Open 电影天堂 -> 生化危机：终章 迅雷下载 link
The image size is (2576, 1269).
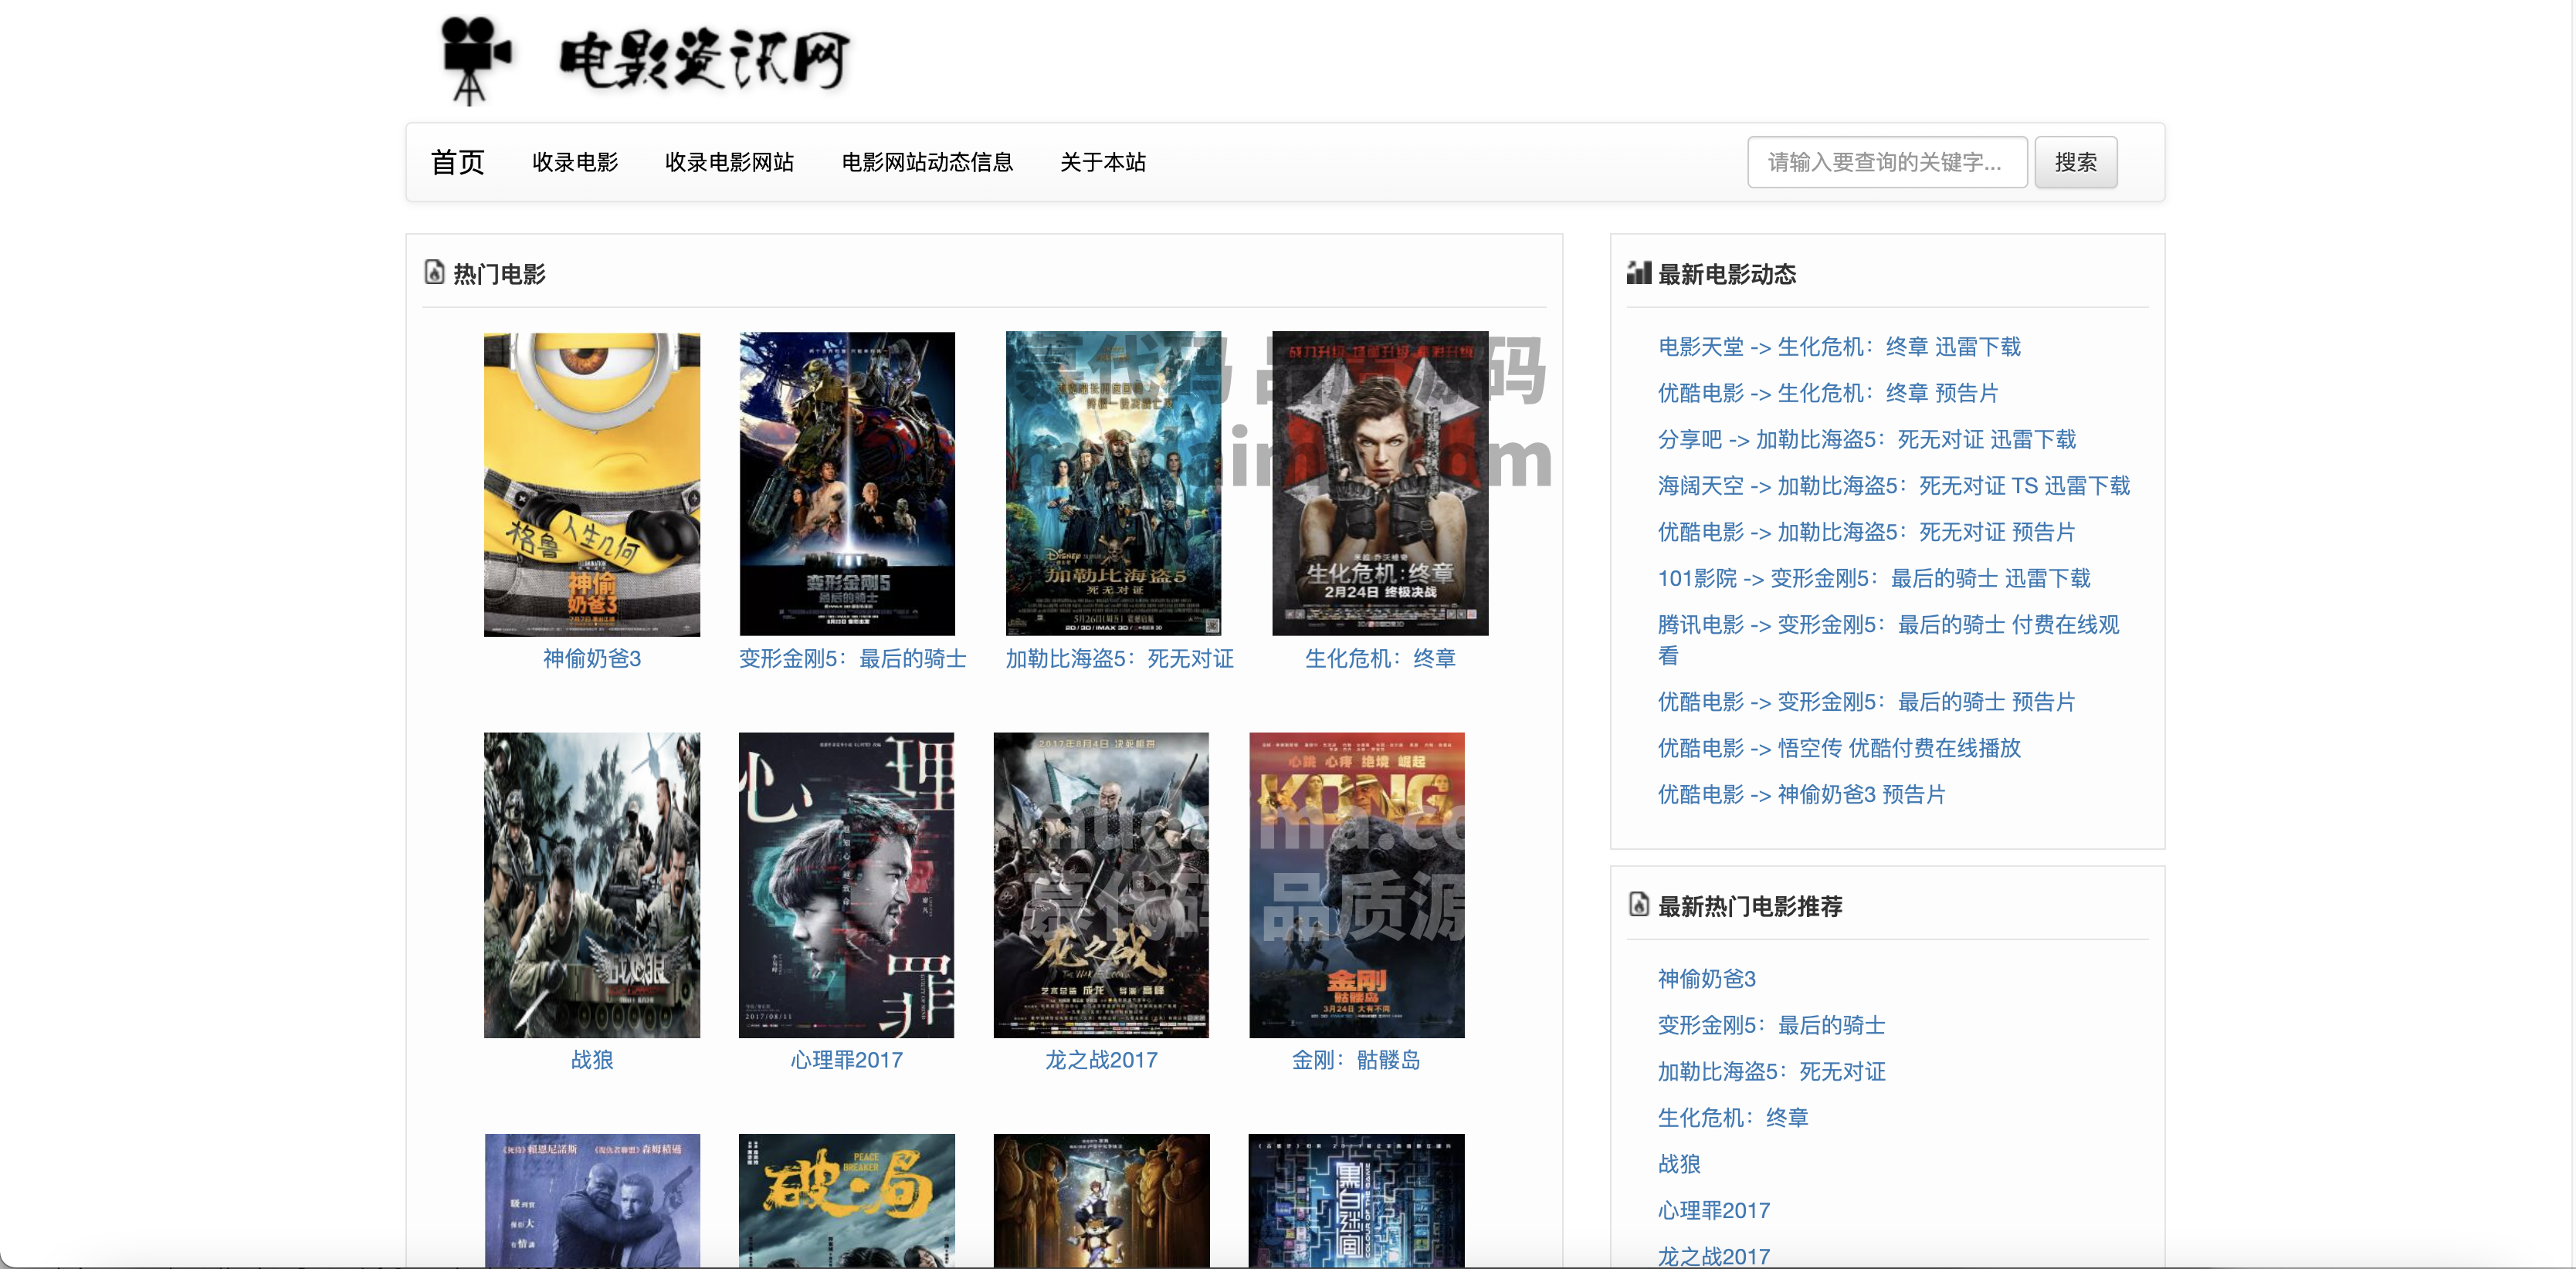1839,347
